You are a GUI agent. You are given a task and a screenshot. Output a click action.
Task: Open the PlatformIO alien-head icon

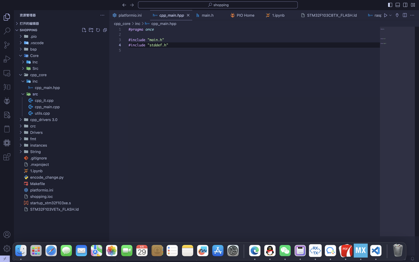7,101
